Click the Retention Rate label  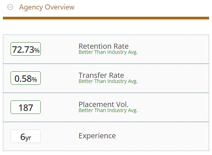point(103,46)
